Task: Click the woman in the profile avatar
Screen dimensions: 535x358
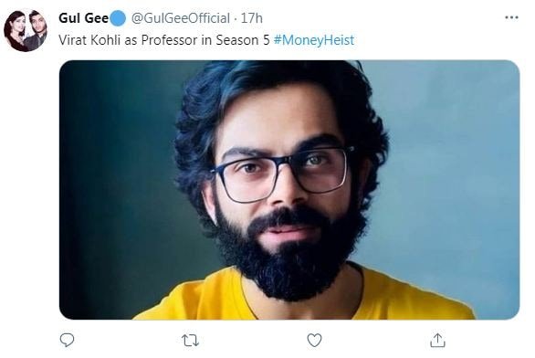Action: [15, 33]
